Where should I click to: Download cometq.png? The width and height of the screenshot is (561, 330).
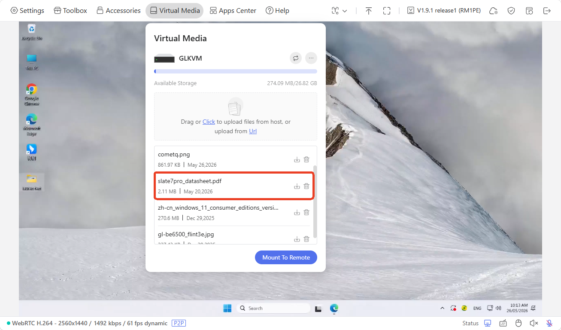click(297, 159)
